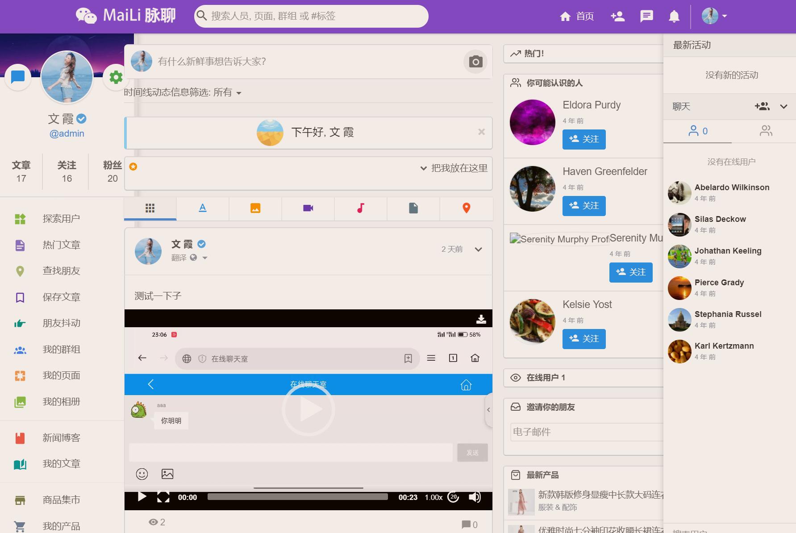Open chat with Karl Kertzmann
The image size is (796, 533).
[730, 351]
